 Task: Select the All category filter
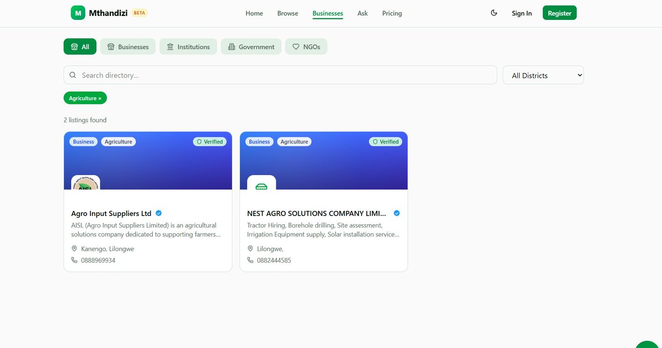pyautogui.click(x=80, y=46)
